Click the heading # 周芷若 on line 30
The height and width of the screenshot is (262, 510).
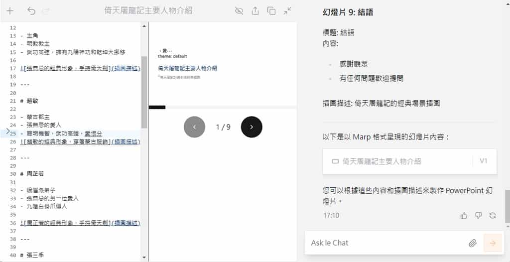32,174
